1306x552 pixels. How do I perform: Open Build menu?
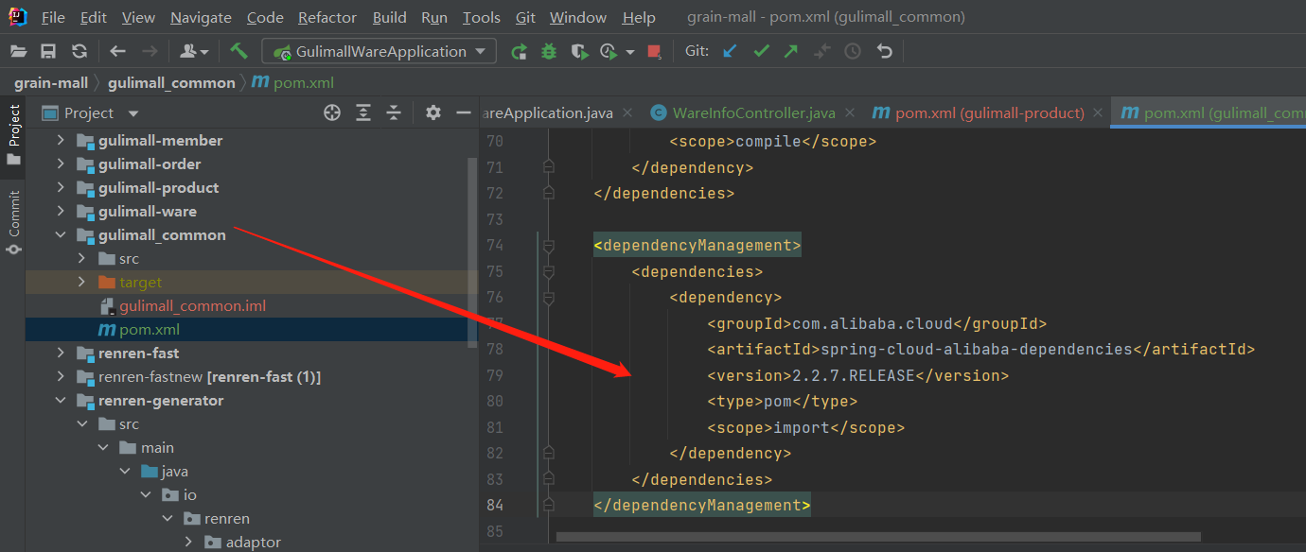coord(390,17)
